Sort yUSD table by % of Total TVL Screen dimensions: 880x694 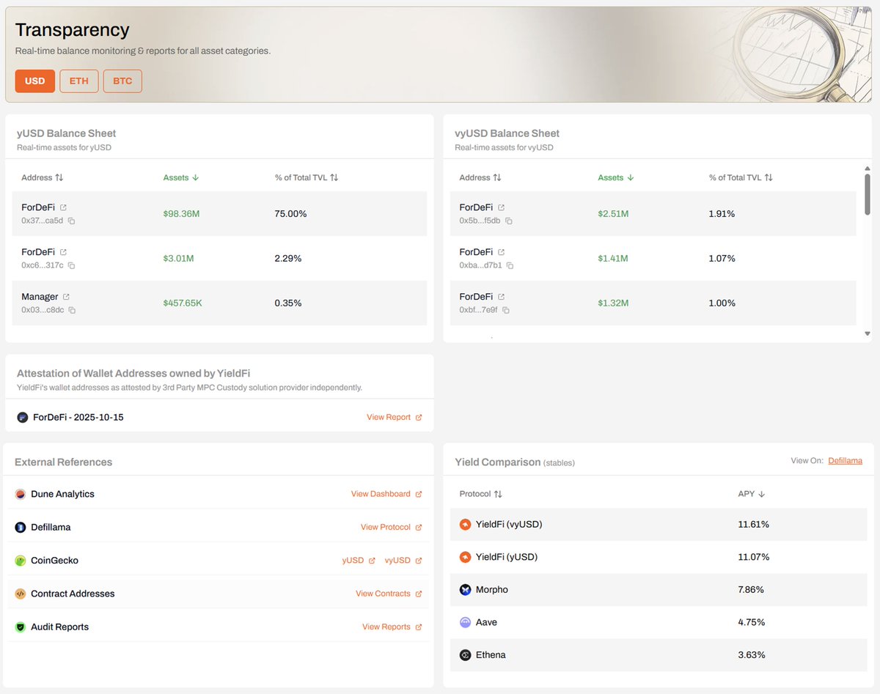pos(307,177)
